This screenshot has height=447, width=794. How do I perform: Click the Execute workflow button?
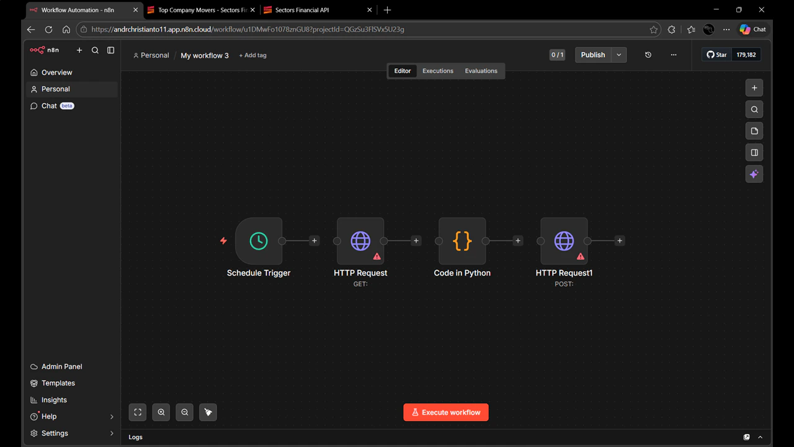coord(445,412)
